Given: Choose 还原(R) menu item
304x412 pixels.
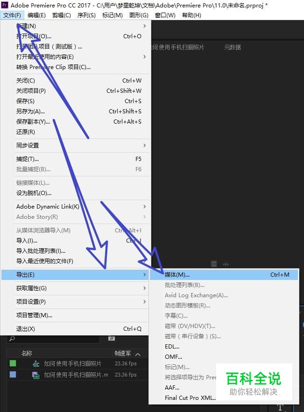Looking at the screenshot, I should click(x=76, y=132).
